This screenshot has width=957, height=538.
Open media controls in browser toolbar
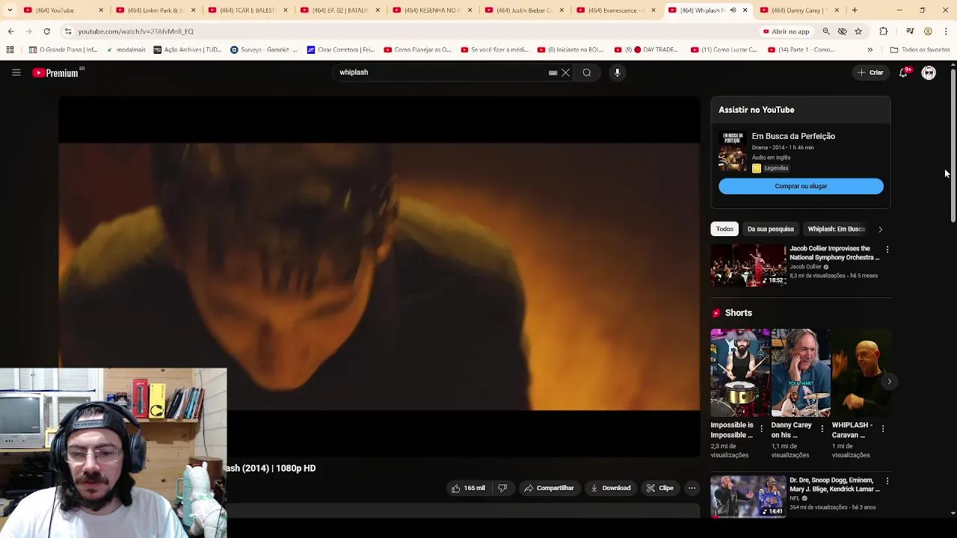910,31
